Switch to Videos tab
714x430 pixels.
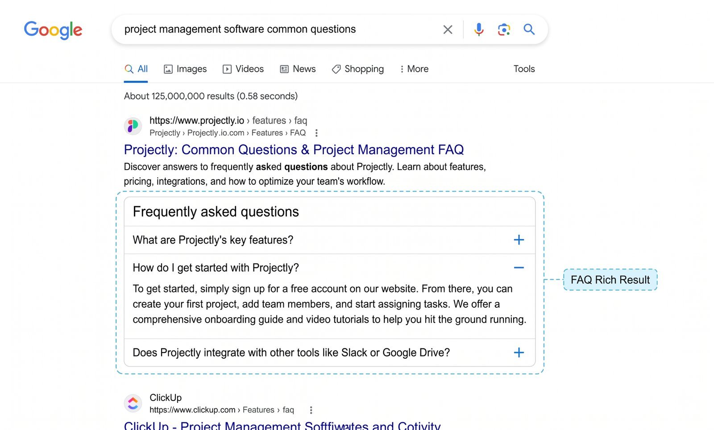tap(243, 69)
